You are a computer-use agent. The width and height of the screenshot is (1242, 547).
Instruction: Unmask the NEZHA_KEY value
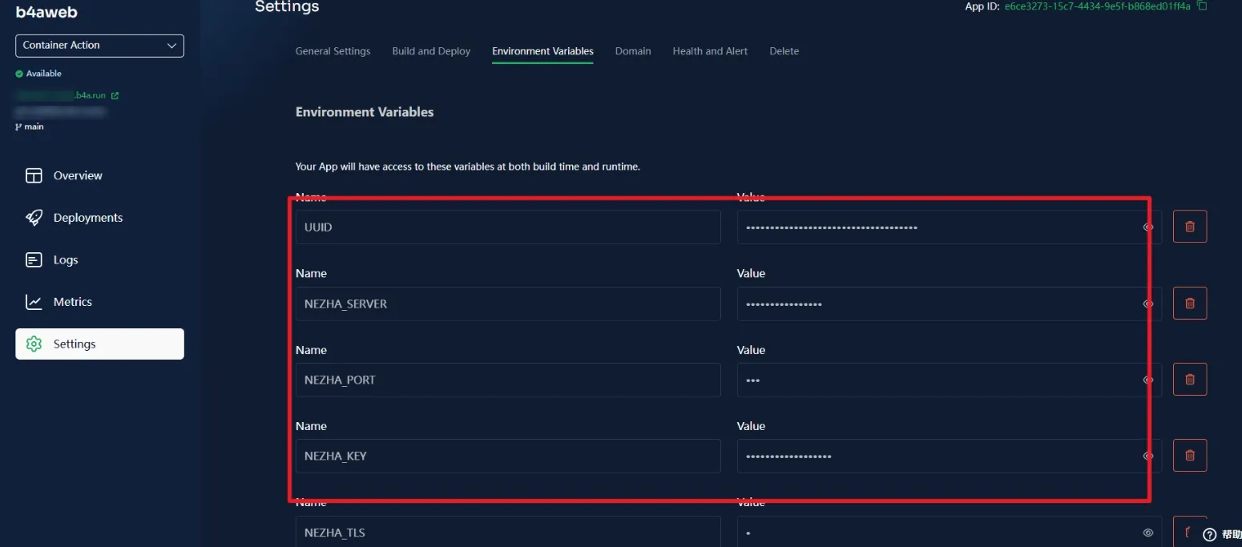tap(1147, 456)
